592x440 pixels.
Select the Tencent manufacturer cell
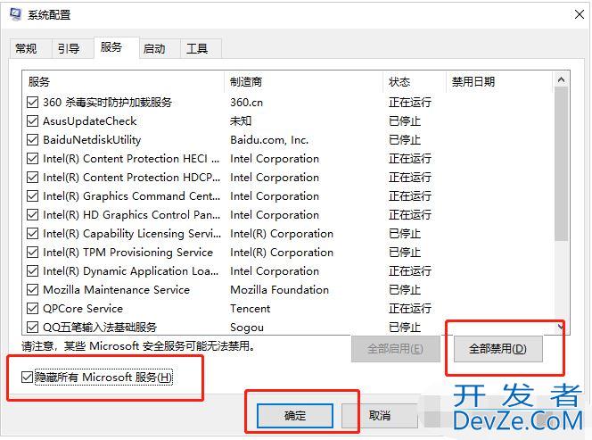(x=251, y=309)
